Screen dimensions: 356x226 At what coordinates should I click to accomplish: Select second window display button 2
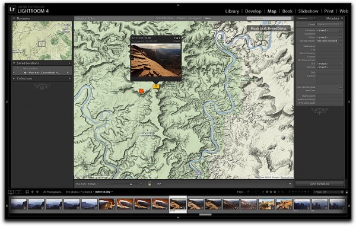tap(18, 192)
